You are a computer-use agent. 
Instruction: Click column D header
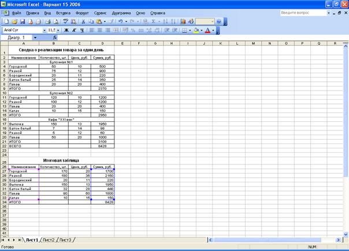click(x=102, y=43)
